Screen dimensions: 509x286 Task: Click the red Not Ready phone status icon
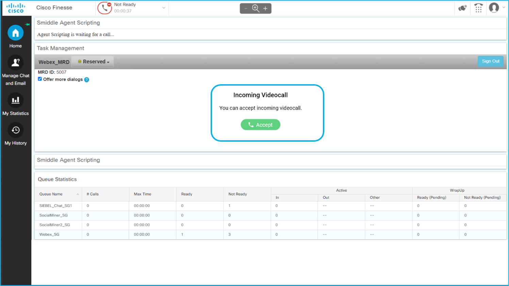click(x=105, y=7)
